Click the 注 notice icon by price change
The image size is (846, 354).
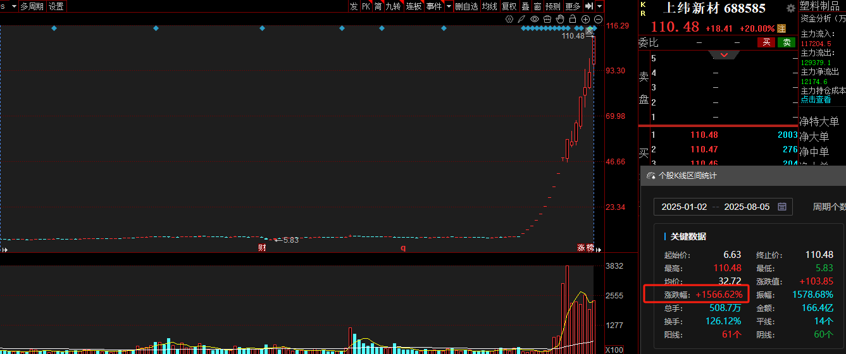[x=781, y=28]
